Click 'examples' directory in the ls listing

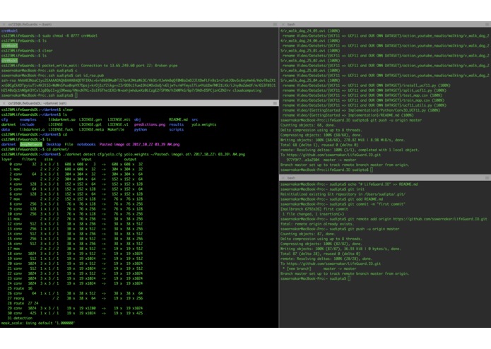pos(28,119)
